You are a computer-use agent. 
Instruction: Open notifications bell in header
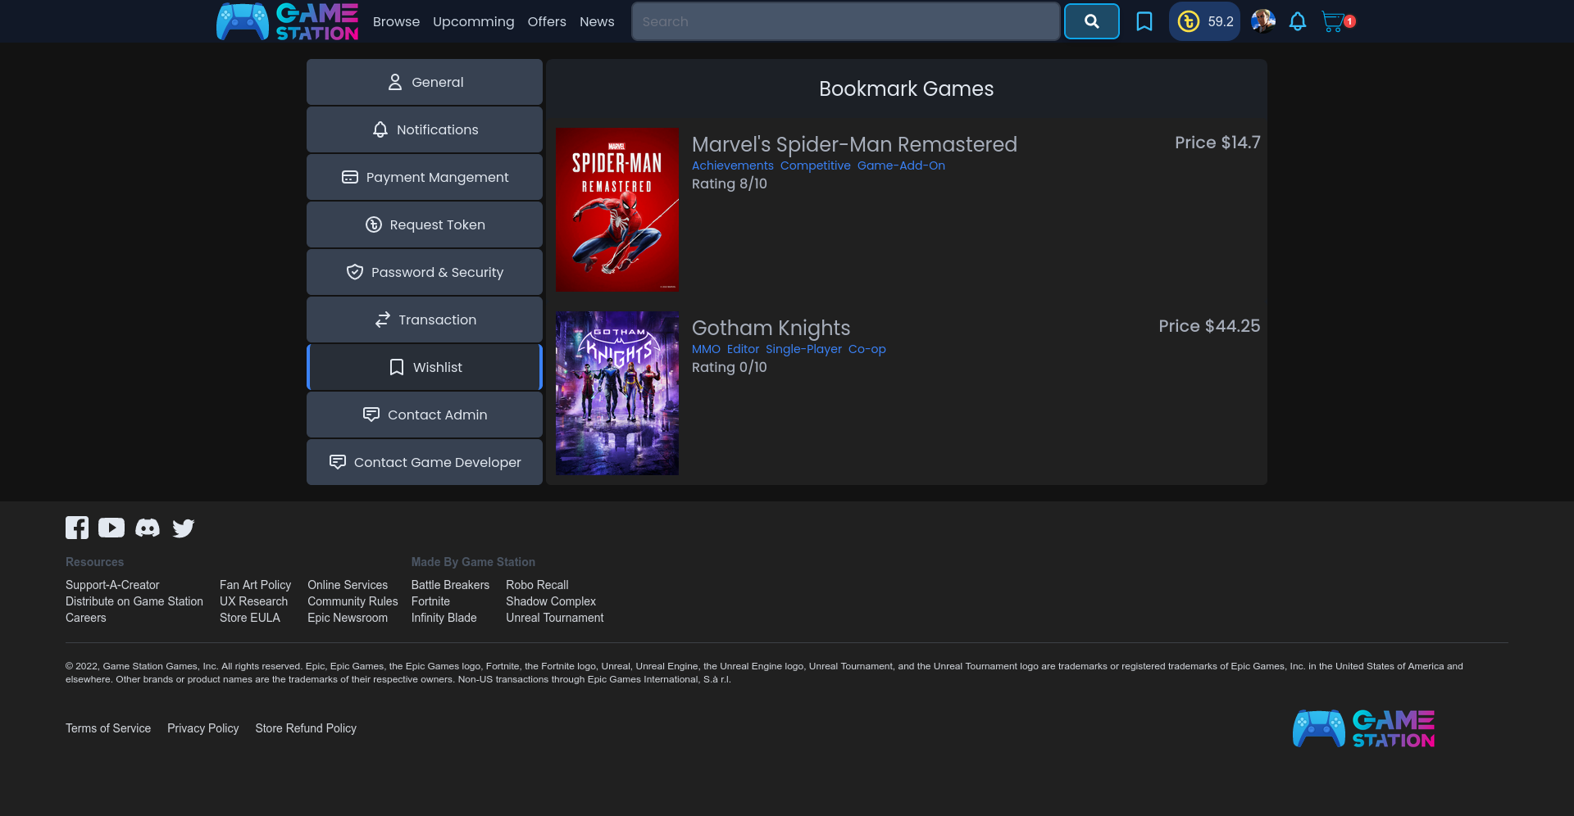click(1297, 21)
